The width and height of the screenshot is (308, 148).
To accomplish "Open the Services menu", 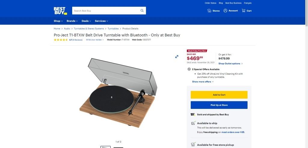I will [101, 21].
